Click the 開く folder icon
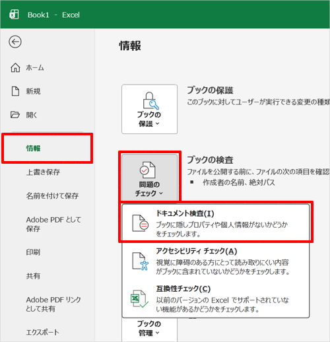The image size is (330, 342). click(x=15, y=115)
